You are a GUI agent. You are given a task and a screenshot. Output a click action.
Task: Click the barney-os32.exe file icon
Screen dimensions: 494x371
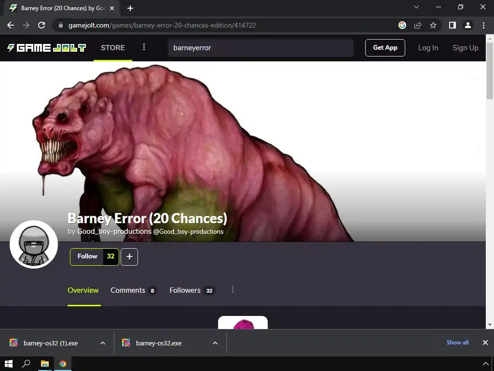[126, 342]
